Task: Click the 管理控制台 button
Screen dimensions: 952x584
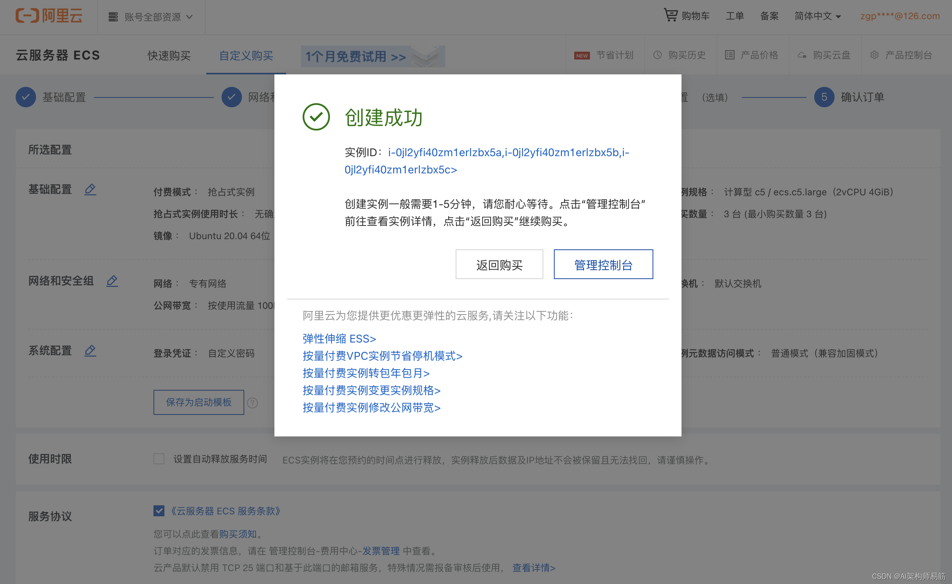Action: coord(603,265)
